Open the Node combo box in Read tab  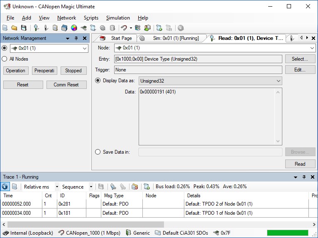(x=312, y=48)
